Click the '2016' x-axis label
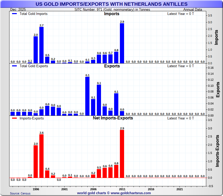Screen dimensions: 223x196 pos(151,189)
